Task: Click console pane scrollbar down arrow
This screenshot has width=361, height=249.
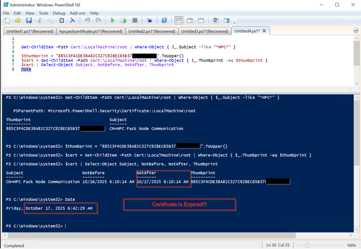Action: [x=357, y=229]
